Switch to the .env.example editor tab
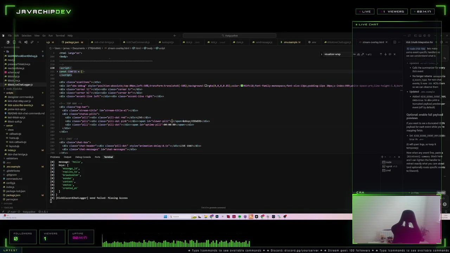 click(290, 42)
